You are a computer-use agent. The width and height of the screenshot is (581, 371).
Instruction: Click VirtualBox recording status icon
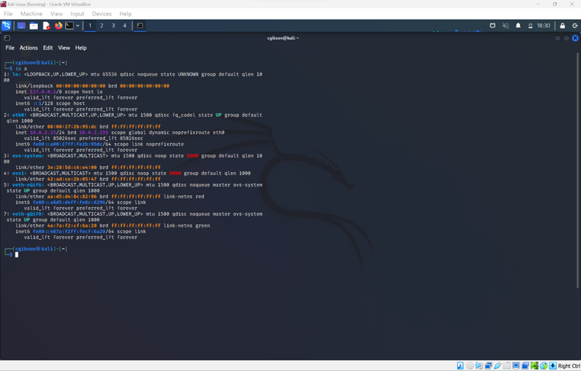525,366
